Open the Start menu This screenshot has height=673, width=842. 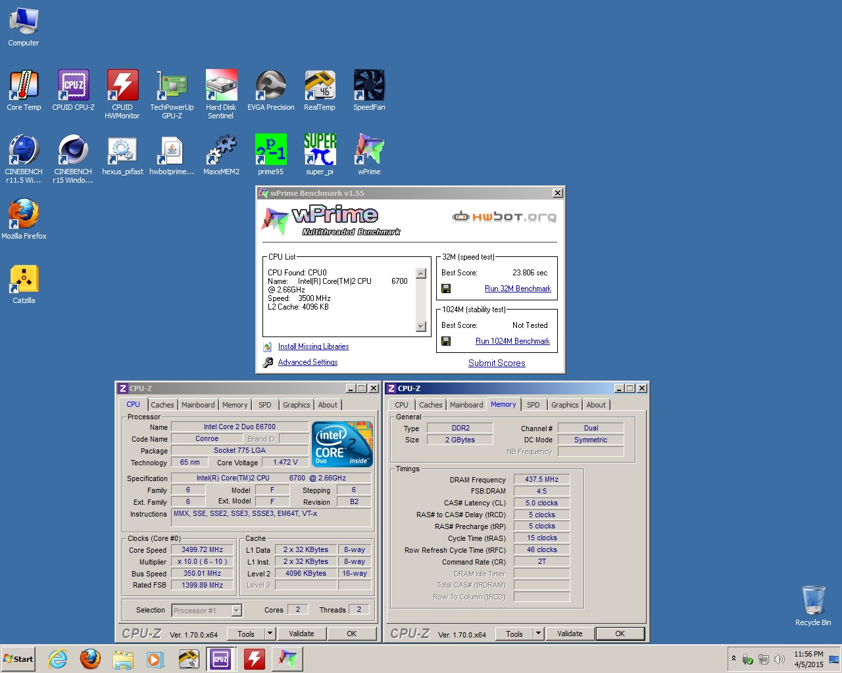coord(18,659)
